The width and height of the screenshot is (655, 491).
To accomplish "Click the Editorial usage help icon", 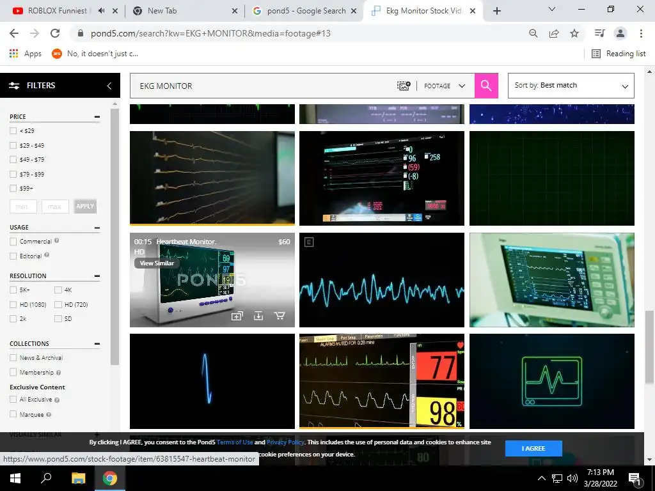I will tap(47, 255).
